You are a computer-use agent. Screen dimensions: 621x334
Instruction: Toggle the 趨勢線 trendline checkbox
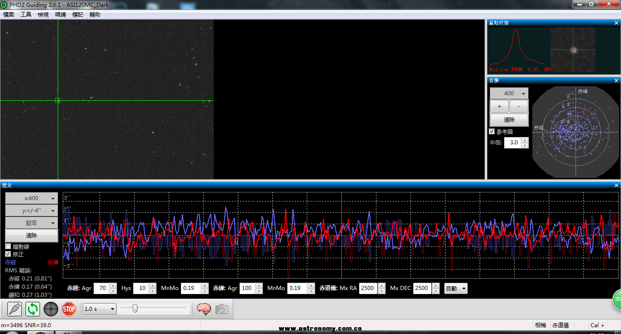click(8, 246)
